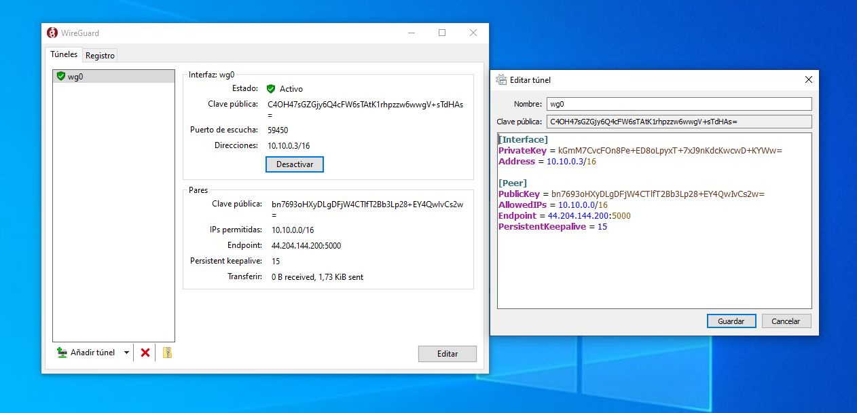Click the AllowedIPs line in config editor
Image resolution: width=857 pixels, height=413 pixels.
(553, 205)
